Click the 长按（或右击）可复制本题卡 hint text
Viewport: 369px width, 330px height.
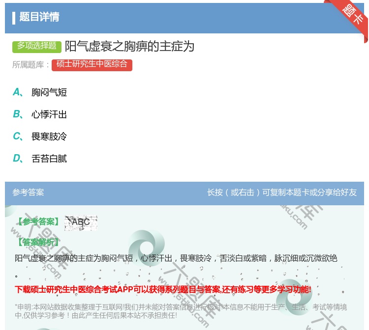[x=282, y=192]
